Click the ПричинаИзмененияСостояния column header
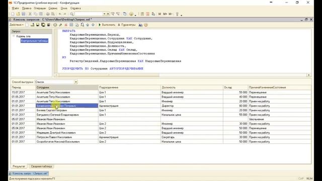 point(280,87)
